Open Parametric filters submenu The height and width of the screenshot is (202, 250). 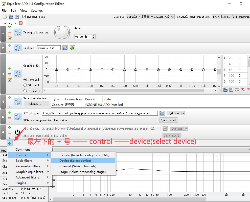pyautogui.click(x=30, y=166)
